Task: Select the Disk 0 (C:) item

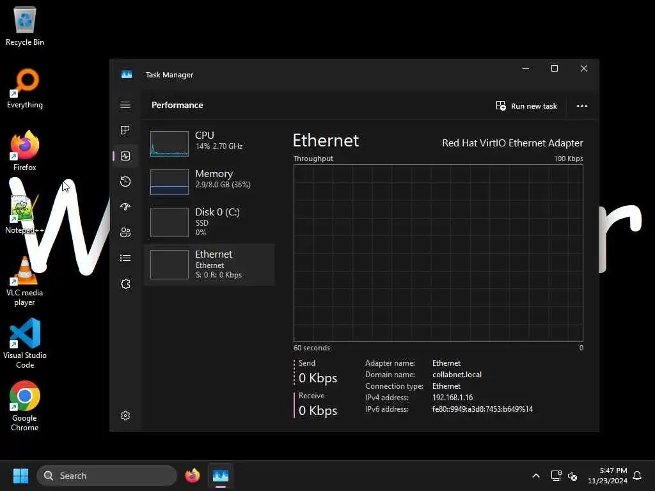Action: click(209, 222)
